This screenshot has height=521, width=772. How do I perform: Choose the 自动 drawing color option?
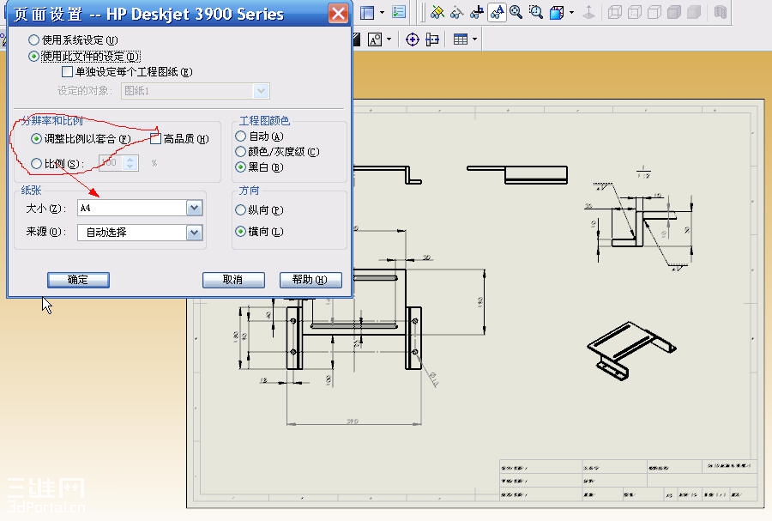pyautogui.click(x=240, y=136)
